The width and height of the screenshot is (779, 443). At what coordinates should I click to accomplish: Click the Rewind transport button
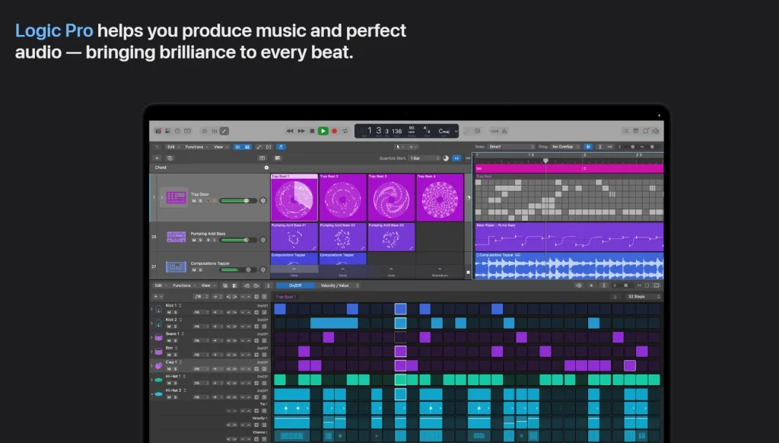[290, 131]
